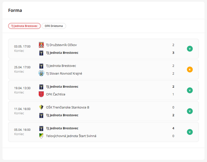Click the Brestovec crest in the 03.05. match
Viewport: 207px width, 162px height.
click(41, 53)
